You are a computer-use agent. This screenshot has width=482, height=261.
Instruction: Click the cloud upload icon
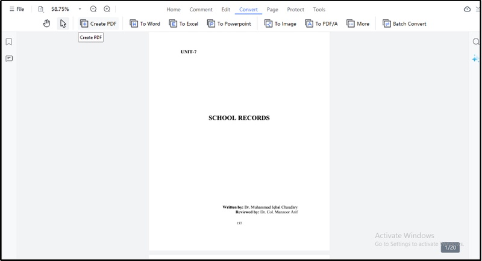click(467, 9)
